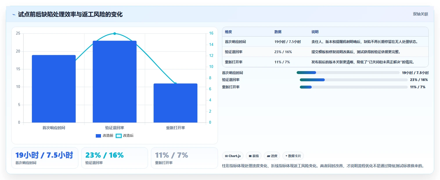Click the progress value text 11% / 7%
The image size is (440, 180).
coord(418,87)
